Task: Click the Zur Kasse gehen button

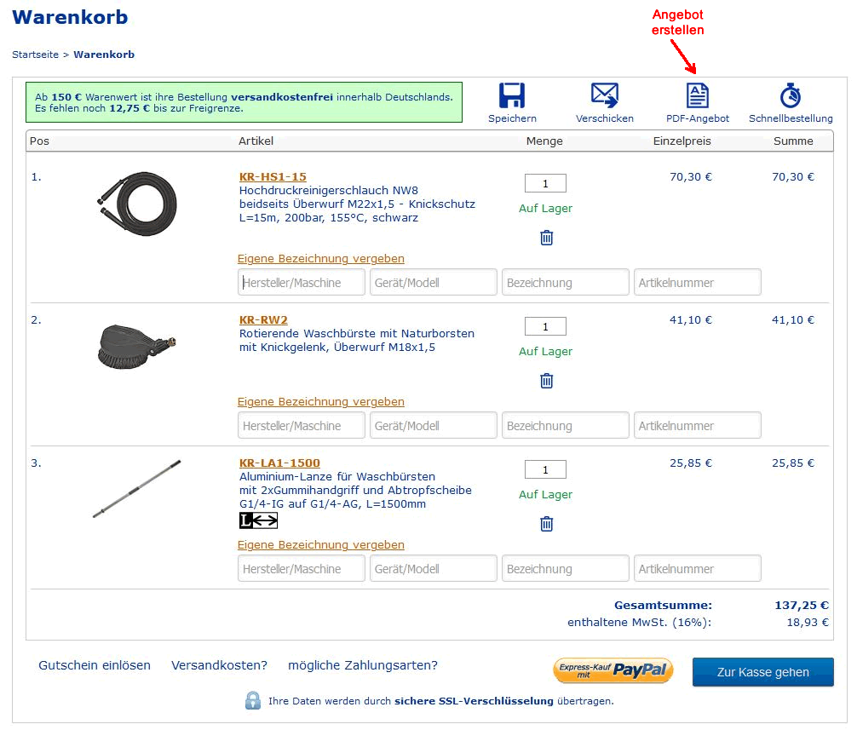Action: click(762, 672)
